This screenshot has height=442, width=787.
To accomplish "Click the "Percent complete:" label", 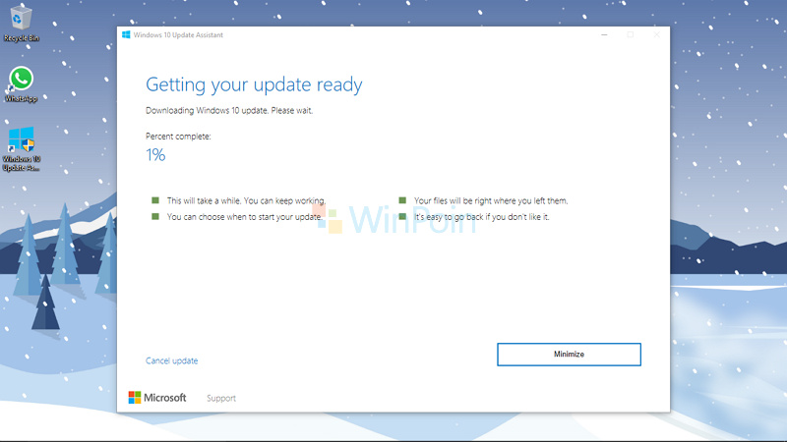I will tap(178, 137).
